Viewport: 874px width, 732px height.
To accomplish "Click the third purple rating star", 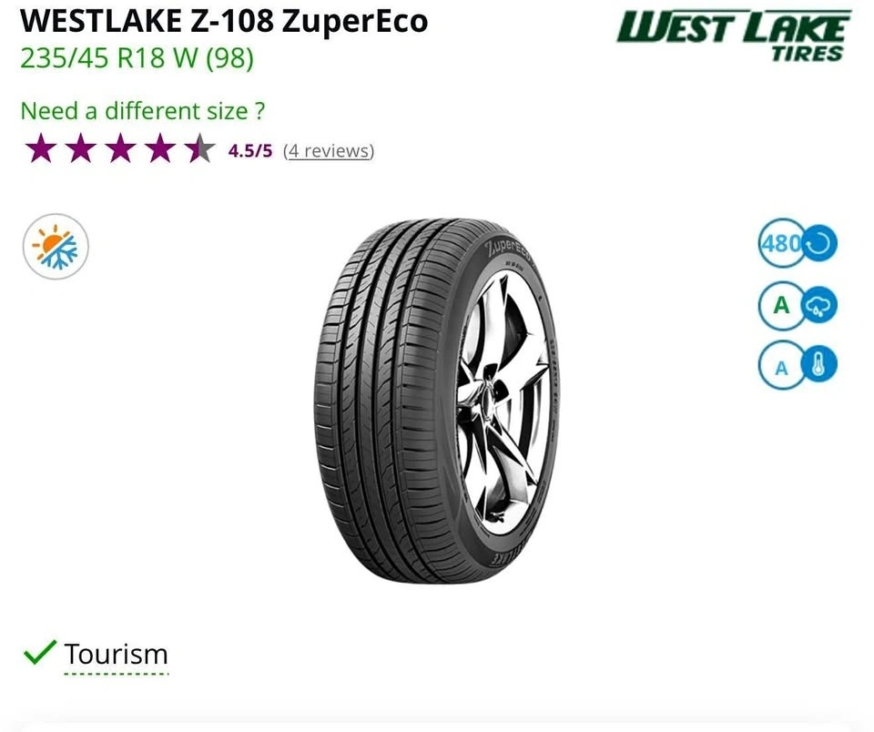I will pyautogui.click(x=120, y=148).
